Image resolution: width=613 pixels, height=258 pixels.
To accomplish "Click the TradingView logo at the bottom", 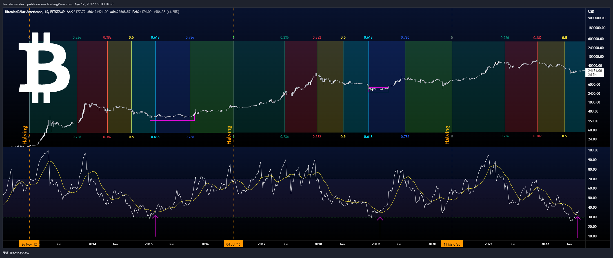I will click(x=16, y=253).
